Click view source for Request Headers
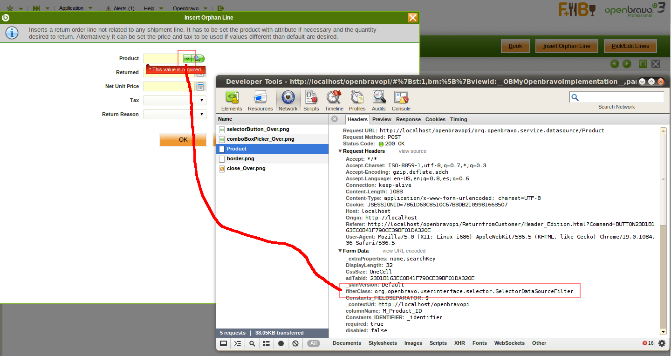 (412, 151)
